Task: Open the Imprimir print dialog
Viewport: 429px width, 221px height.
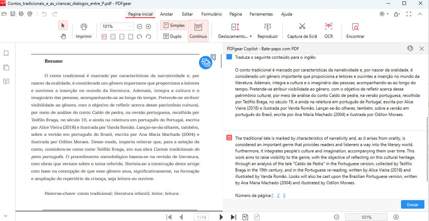Action: (x=84, y=30)
